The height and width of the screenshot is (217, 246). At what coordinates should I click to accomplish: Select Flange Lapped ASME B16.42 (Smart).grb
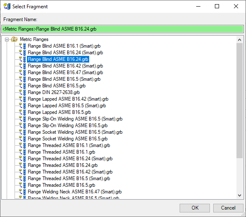pos(68,99)
